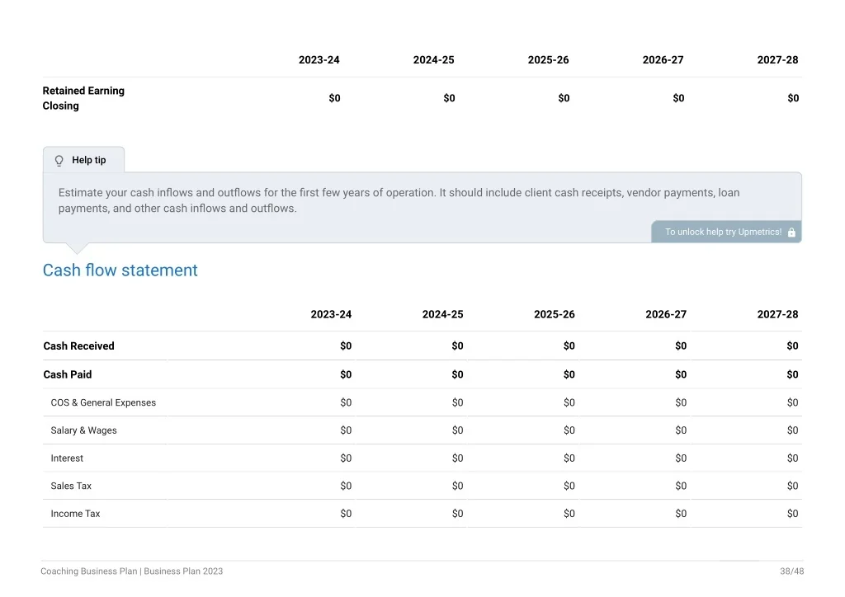Click the Income Tax row label

point(75,514)
